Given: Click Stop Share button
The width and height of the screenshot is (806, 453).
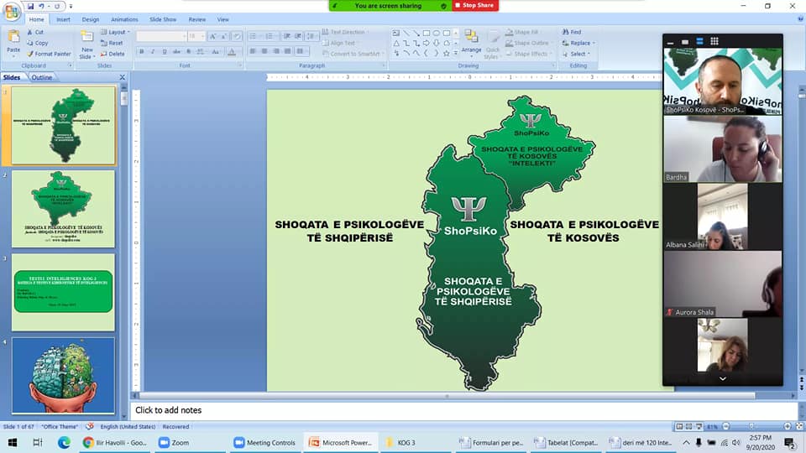Looking at the screenshot, I should (x=475, y=5).
